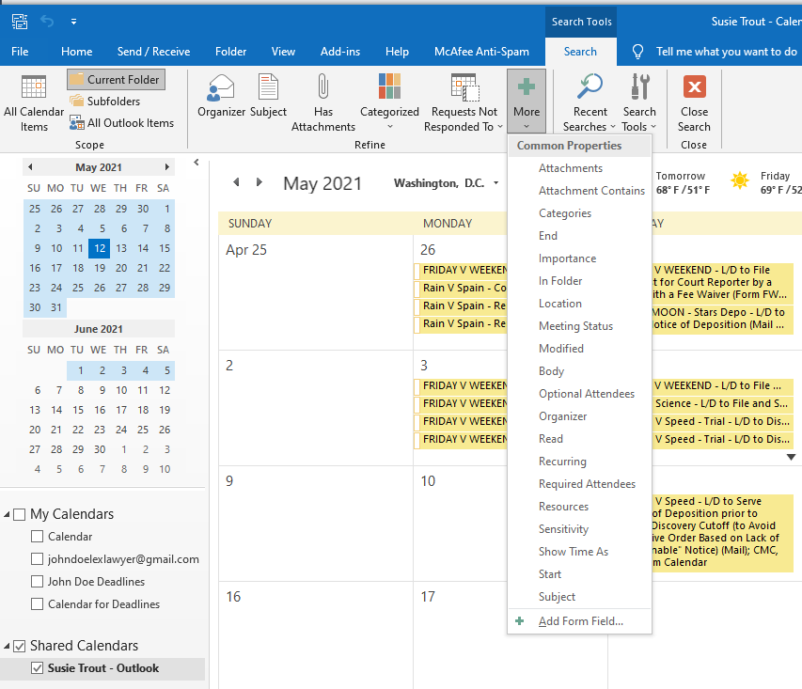Uncheck the Susie Trout - Outlook calendar
Viewport: 802px width, 689px height.
point(38,668)
